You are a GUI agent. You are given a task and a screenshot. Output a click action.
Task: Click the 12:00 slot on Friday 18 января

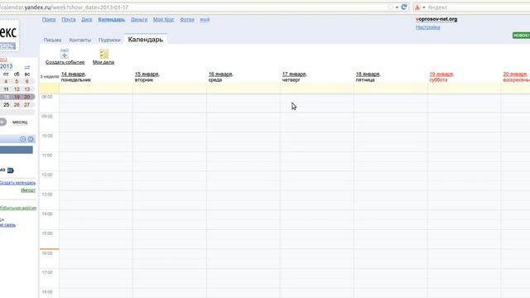pos(390,181)
